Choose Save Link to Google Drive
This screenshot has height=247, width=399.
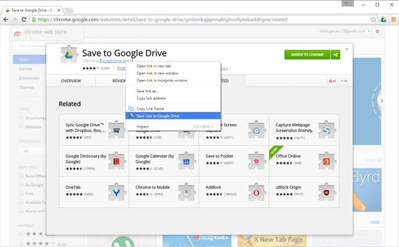(173, 116)
